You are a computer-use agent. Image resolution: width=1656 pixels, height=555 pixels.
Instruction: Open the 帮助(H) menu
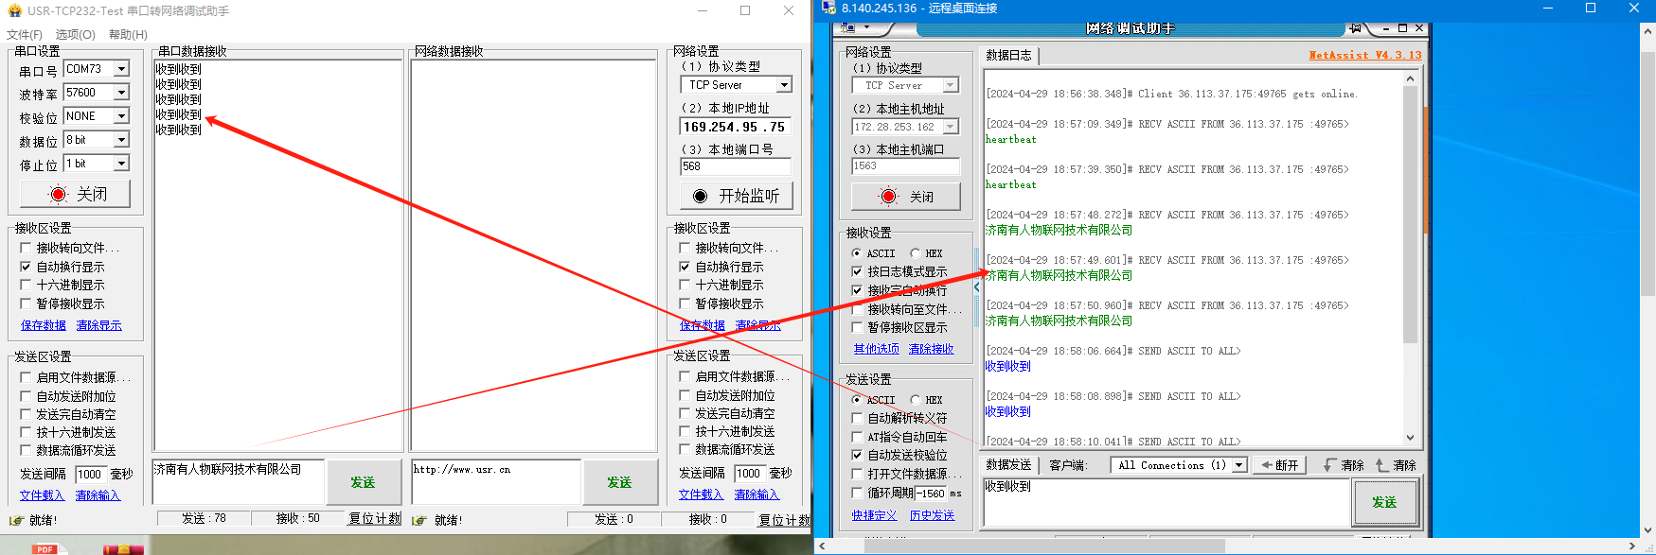[128, 35]
